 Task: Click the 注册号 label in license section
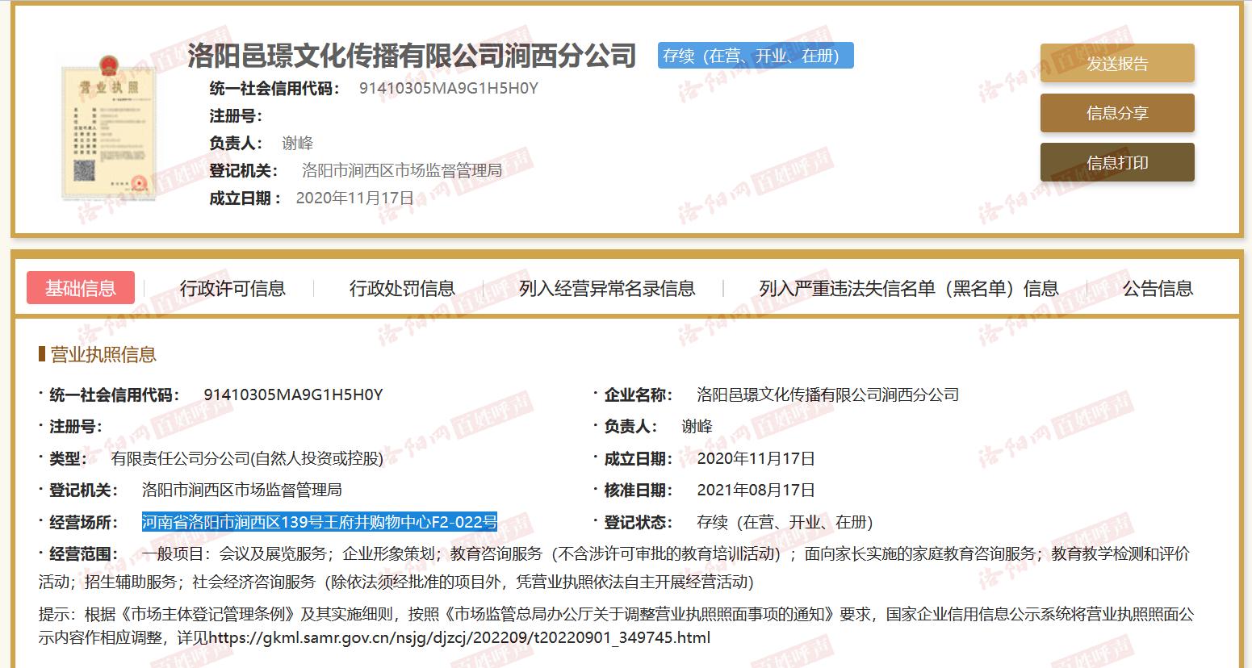click(x=75, y=426)
